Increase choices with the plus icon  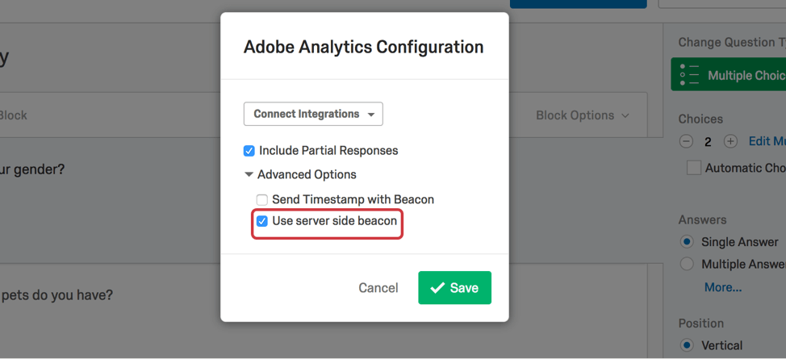click(731, 141)
